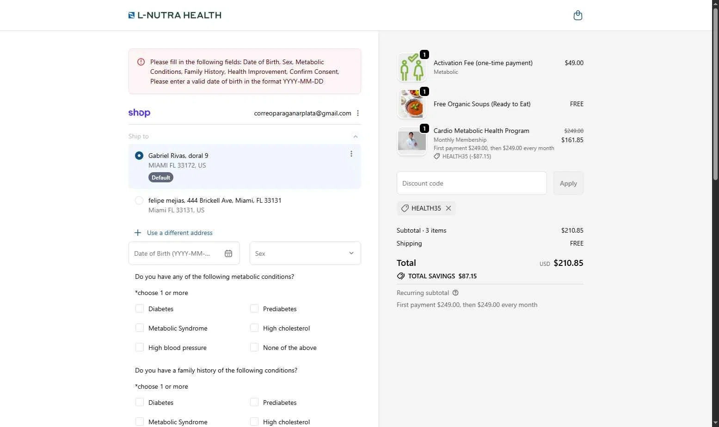Check Prediabetes under metabolic conditions

254,308
